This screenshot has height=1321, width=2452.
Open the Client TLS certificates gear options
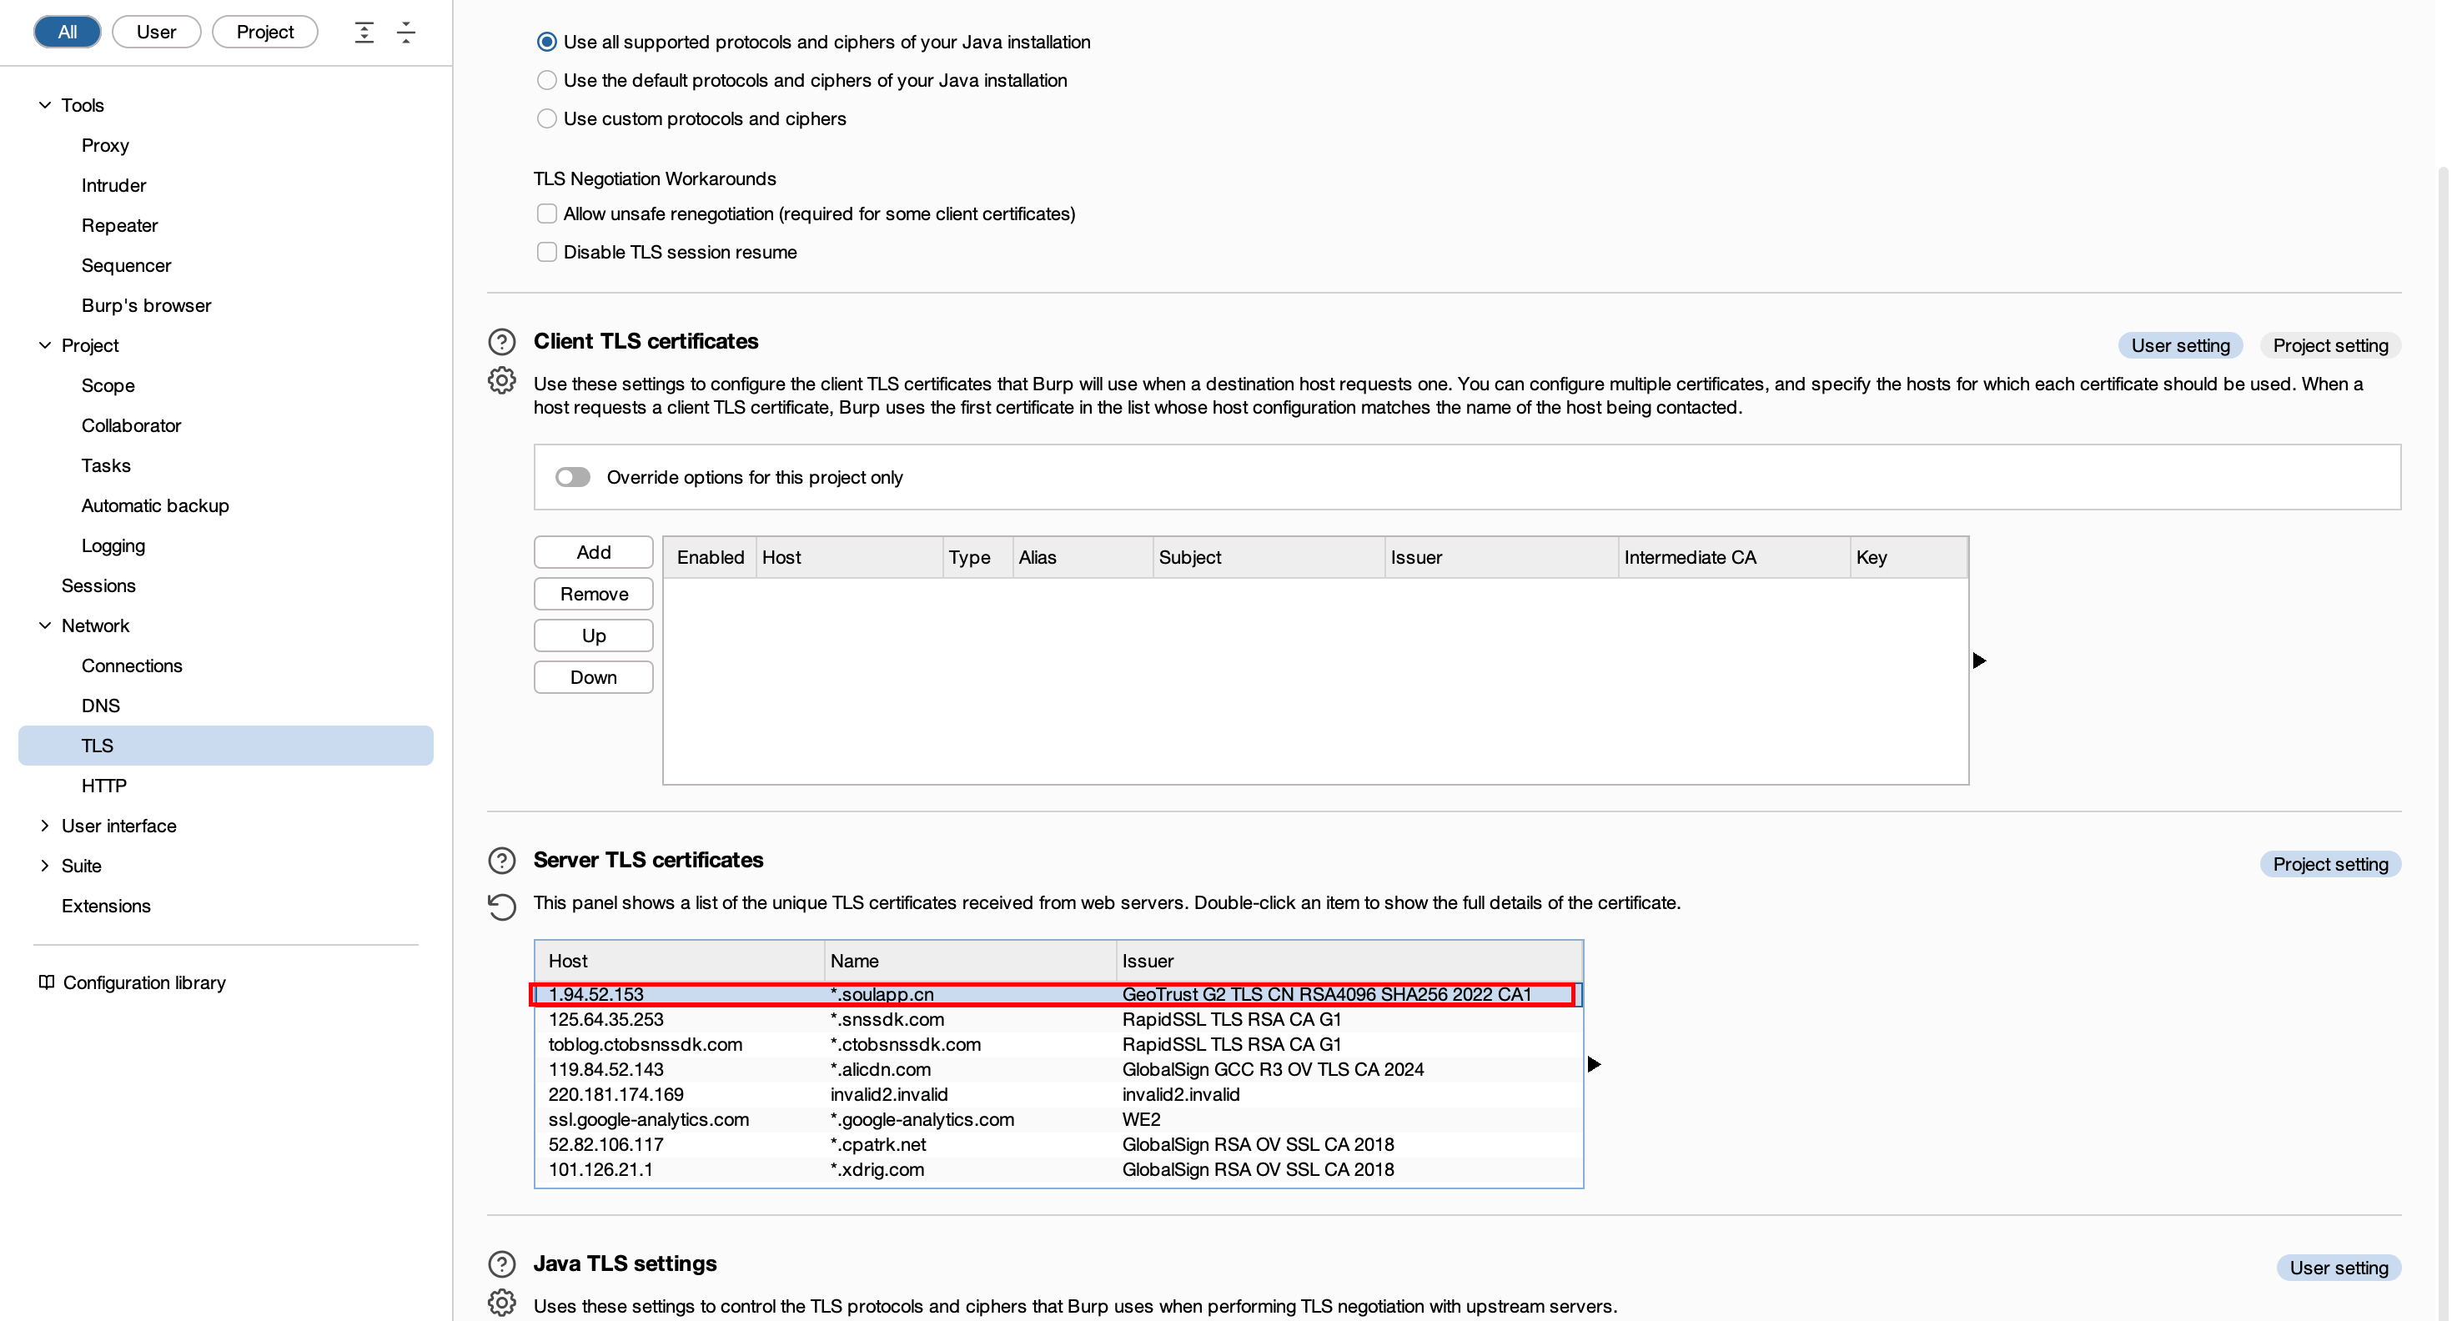point(501,380)
